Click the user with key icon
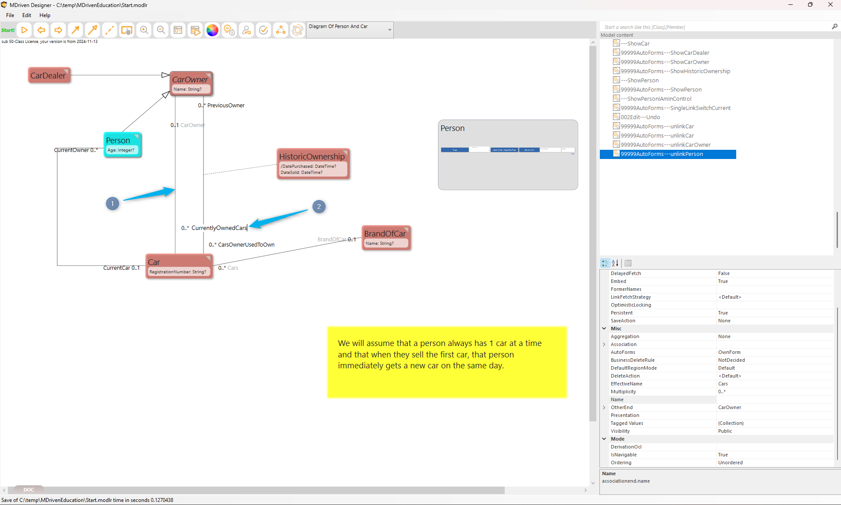The width and height of the screenshot is (841, 505). (x=246, y=30)
